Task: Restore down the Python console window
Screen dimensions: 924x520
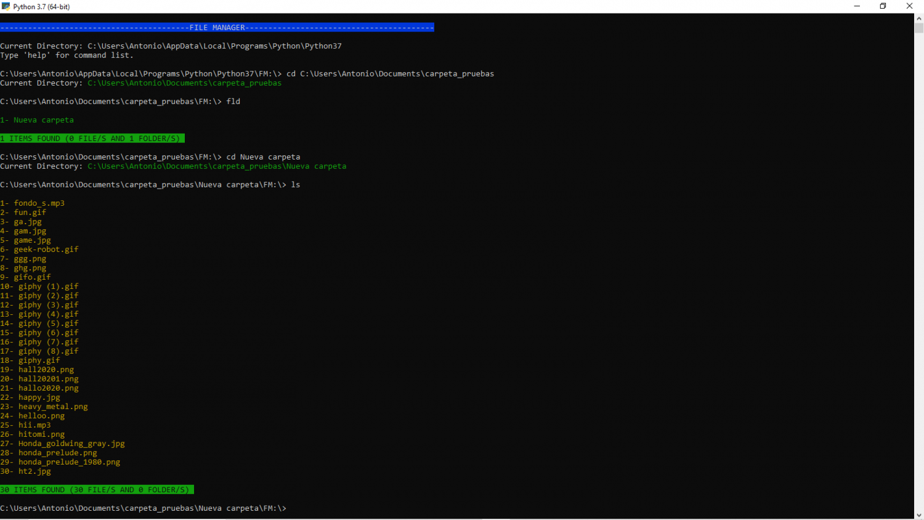Action: (x=883, y=6)
